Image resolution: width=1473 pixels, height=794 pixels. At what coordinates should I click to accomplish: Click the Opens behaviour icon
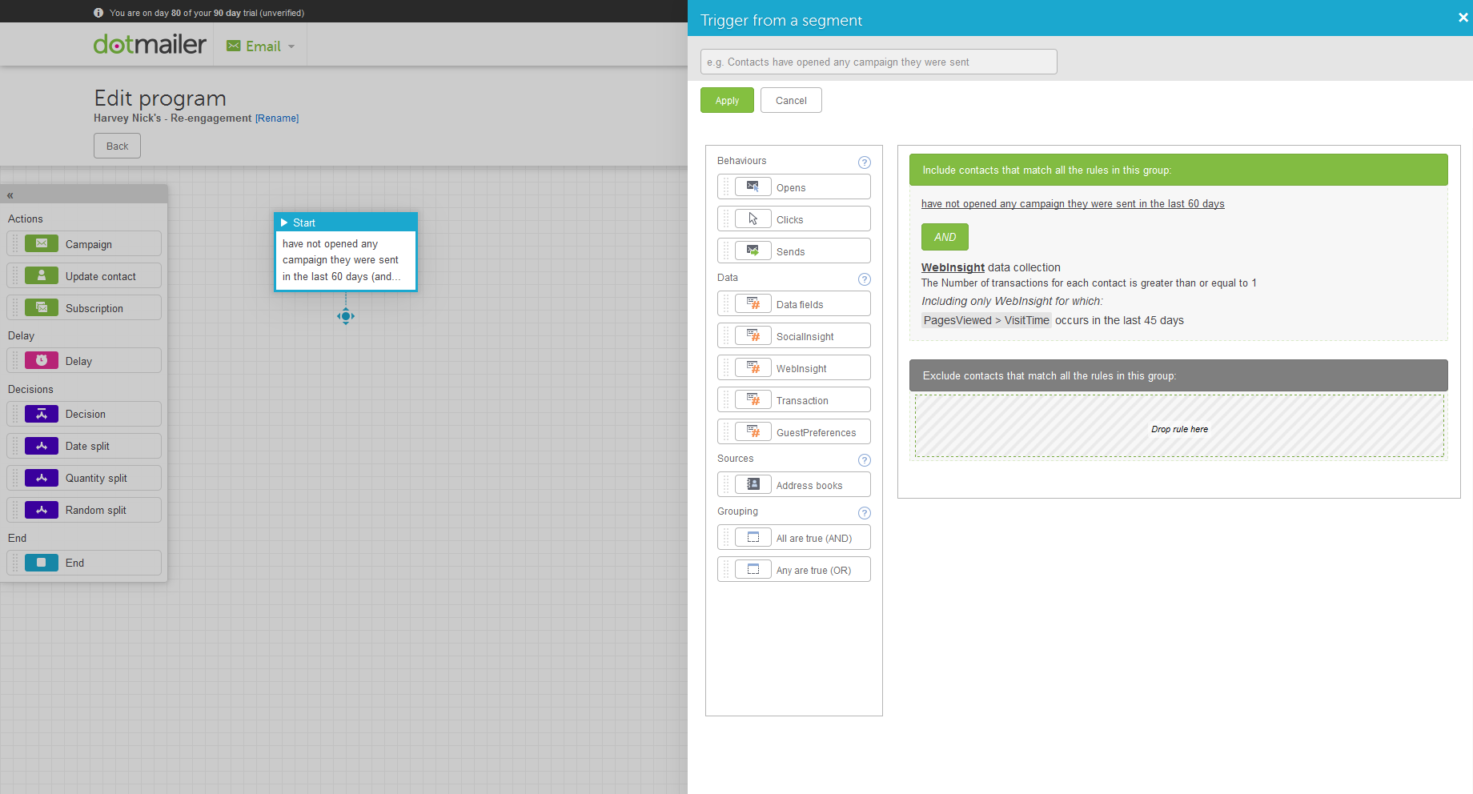(753, 186)
